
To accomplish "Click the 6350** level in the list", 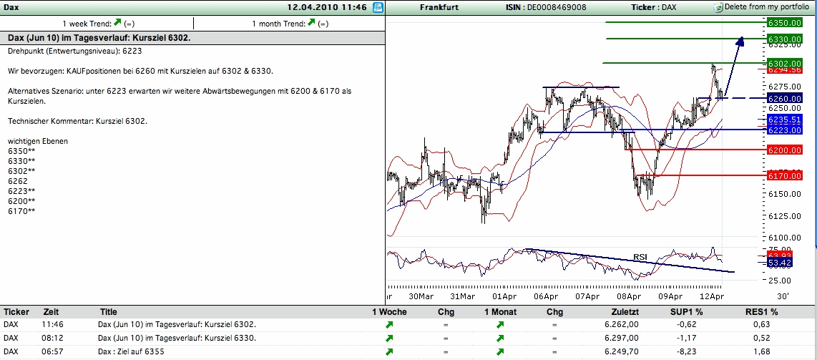I will click(22, 151).
